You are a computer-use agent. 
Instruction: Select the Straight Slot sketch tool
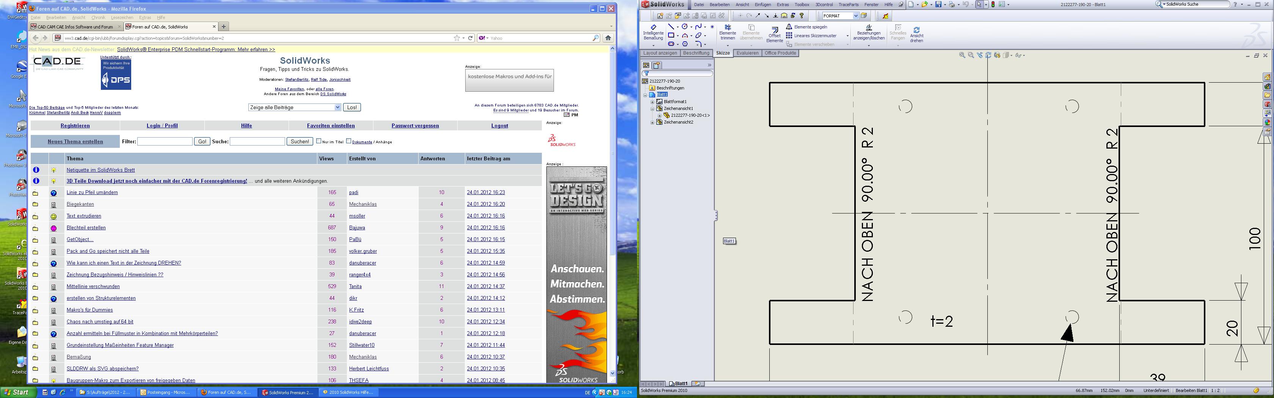pyautogui.click(x=671, y=44)
